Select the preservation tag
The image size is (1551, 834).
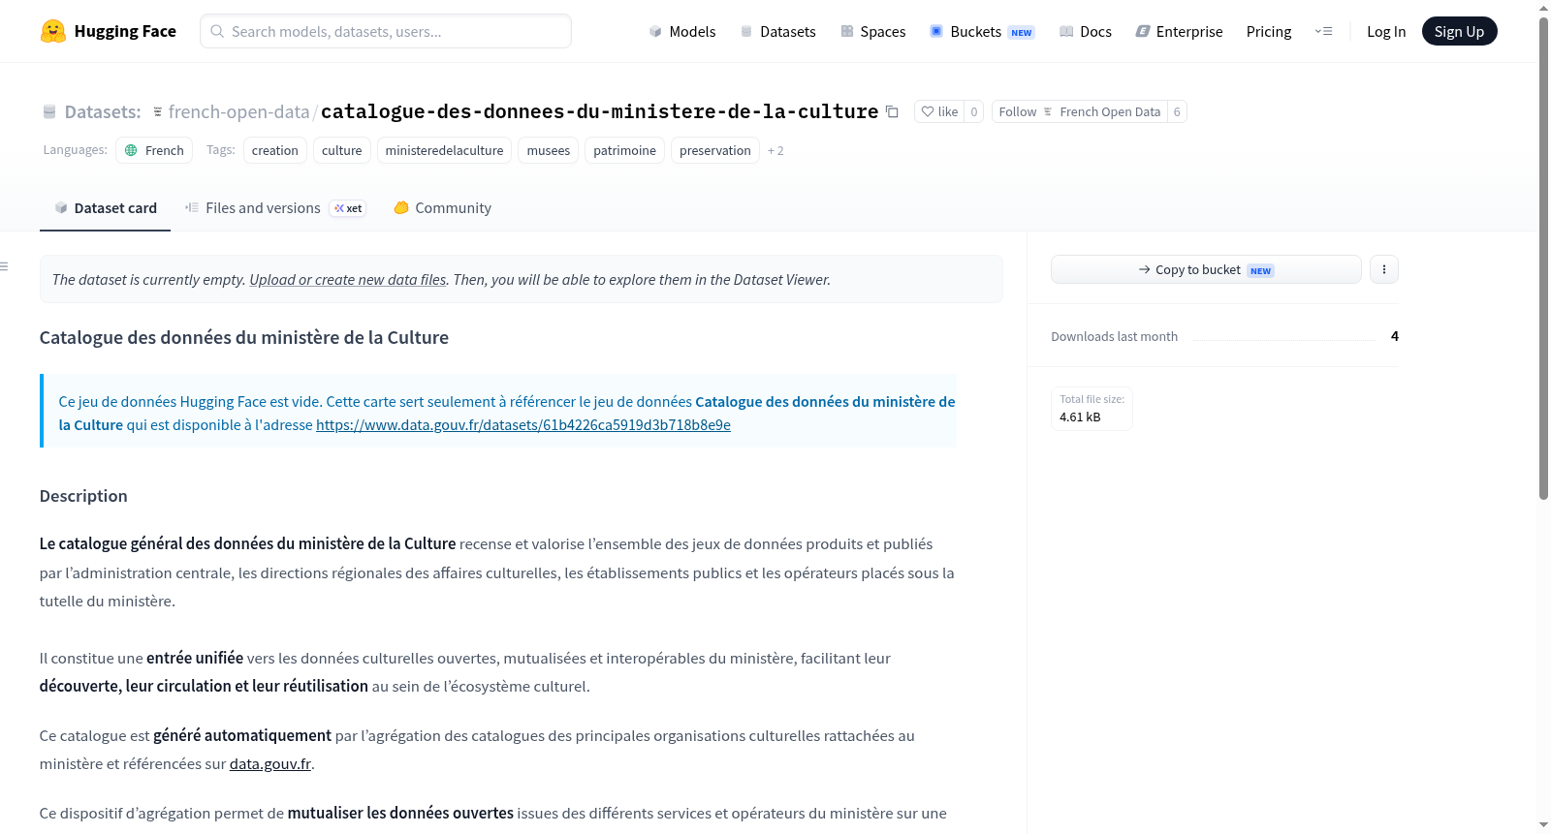click(715, 150)
